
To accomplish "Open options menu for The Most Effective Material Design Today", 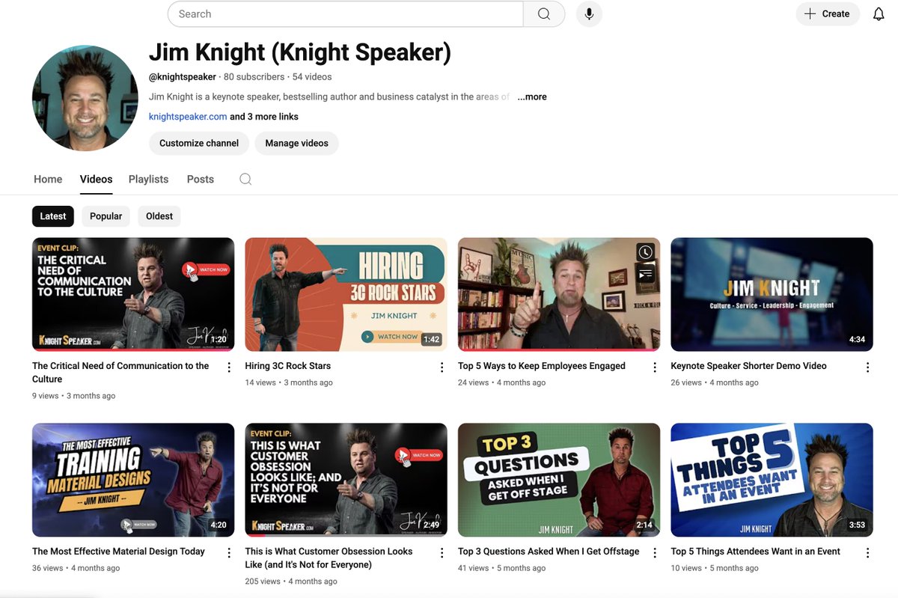I will (229, 553).
